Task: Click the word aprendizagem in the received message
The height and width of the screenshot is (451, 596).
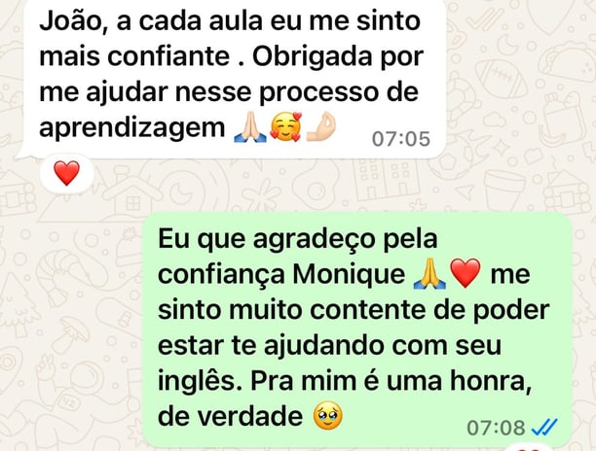Action: click(x=132, y=128)
